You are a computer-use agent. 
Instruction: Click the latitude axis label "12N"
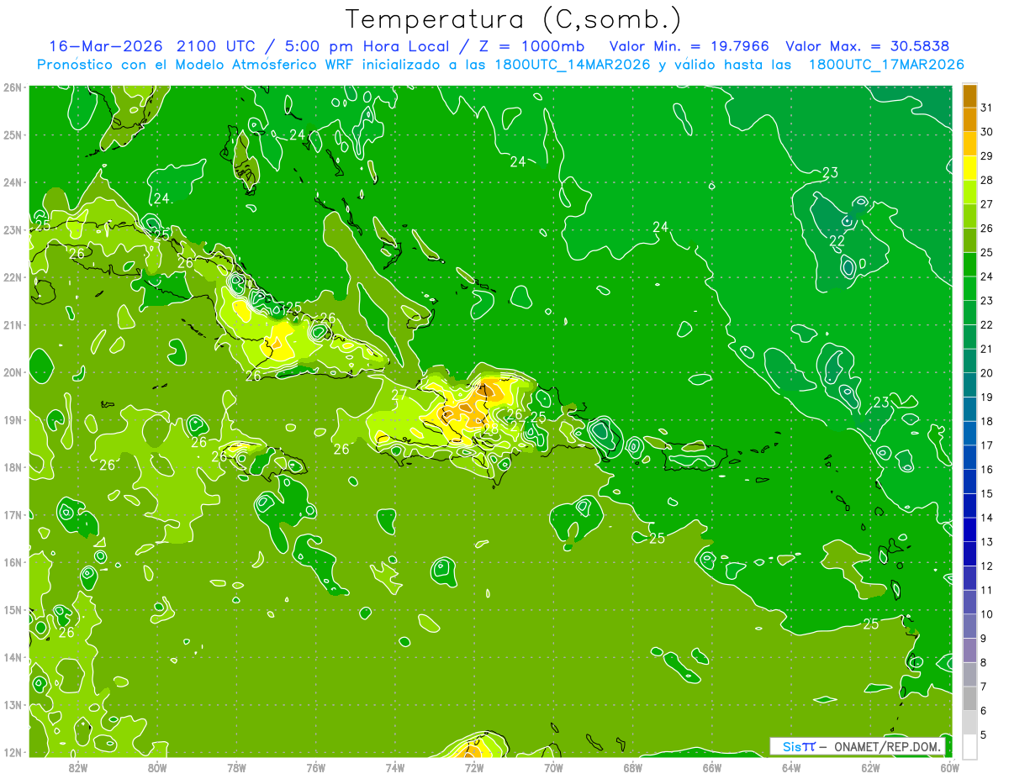(x=13, y=752)
